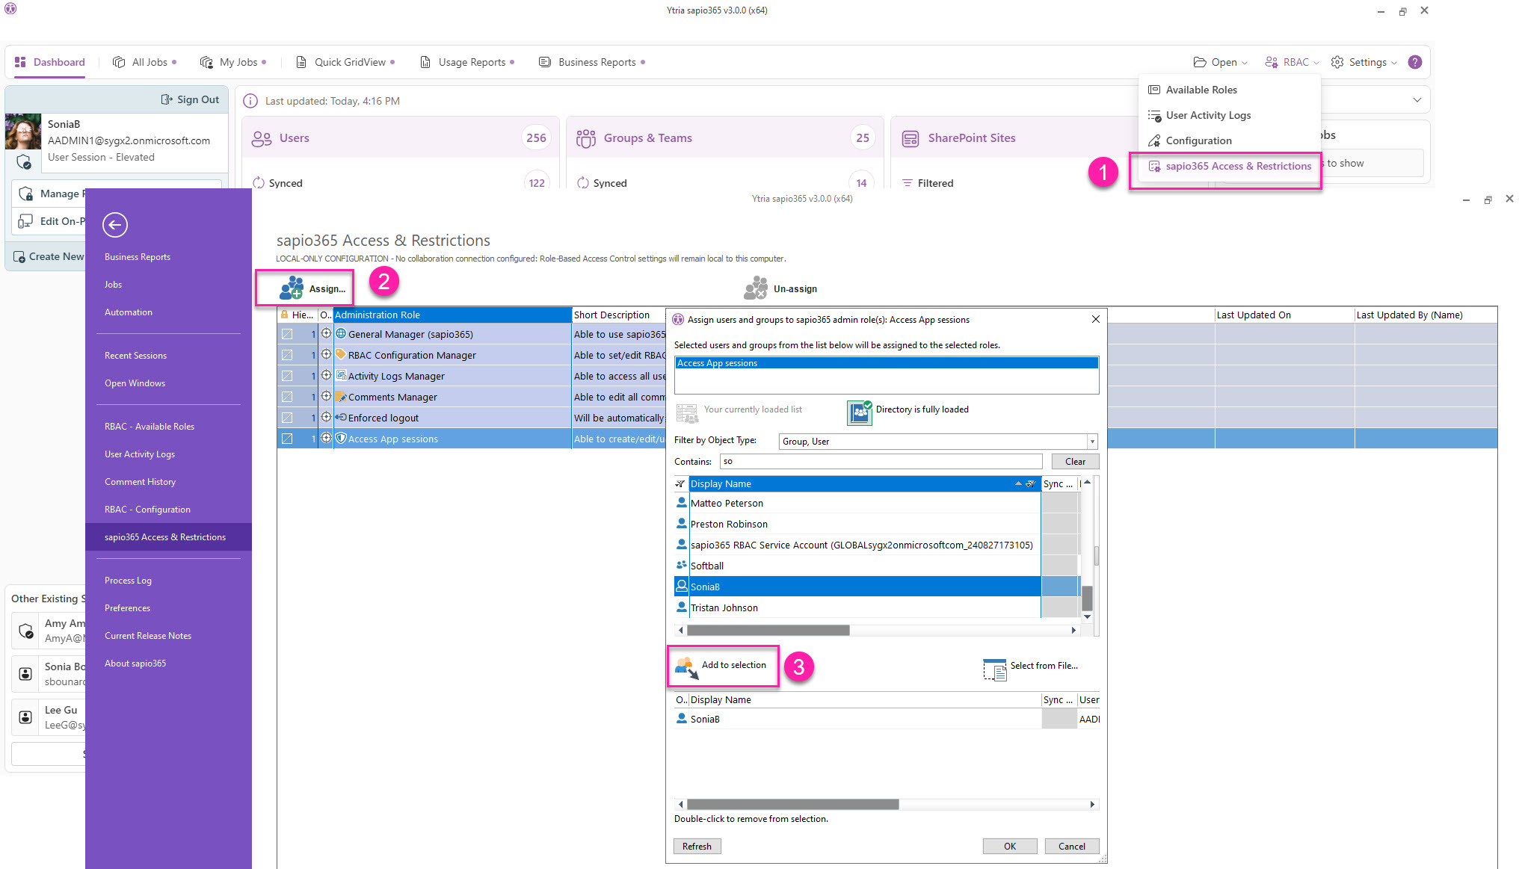This screenshot has height=869, width=1519.
Task: Toggle checkbox for General Manager (sapio365) row
Action: (x=287, y=334)
